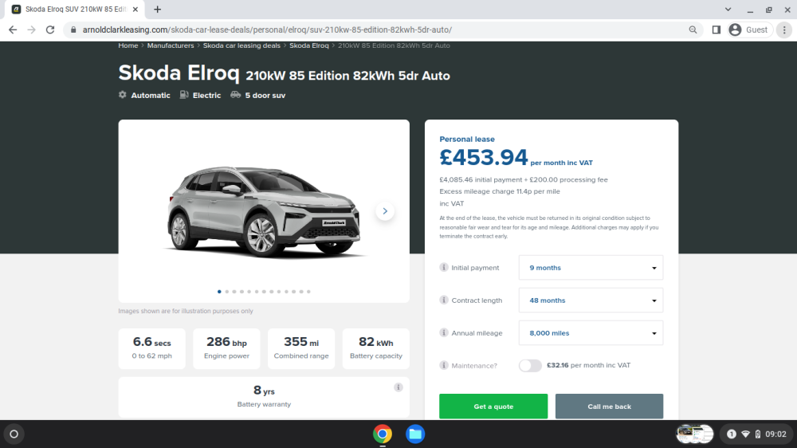Open the Guest profile button

tap(749, 30)
